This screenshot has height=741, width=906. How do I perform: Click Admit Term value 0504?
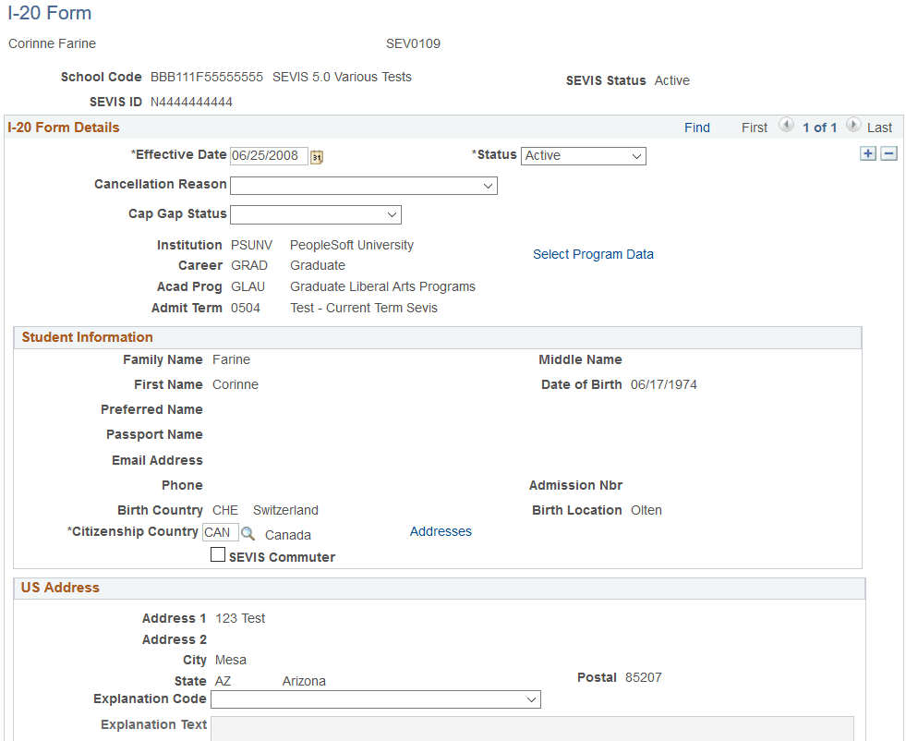[246, 308]
